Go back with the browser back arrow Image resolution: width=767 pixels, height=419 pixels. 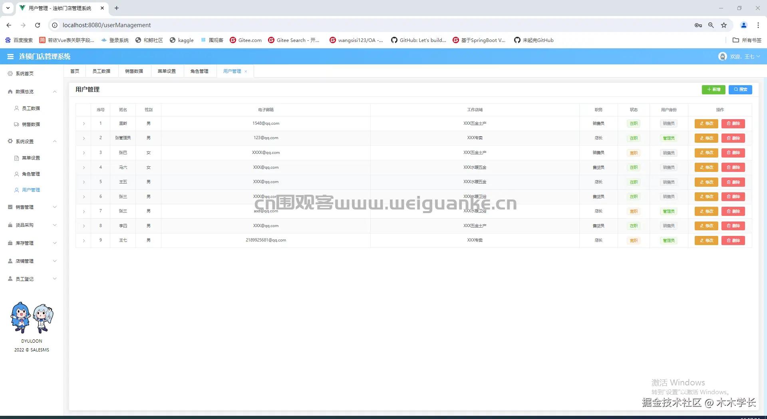pyautogui.click(x=9, y=25)
